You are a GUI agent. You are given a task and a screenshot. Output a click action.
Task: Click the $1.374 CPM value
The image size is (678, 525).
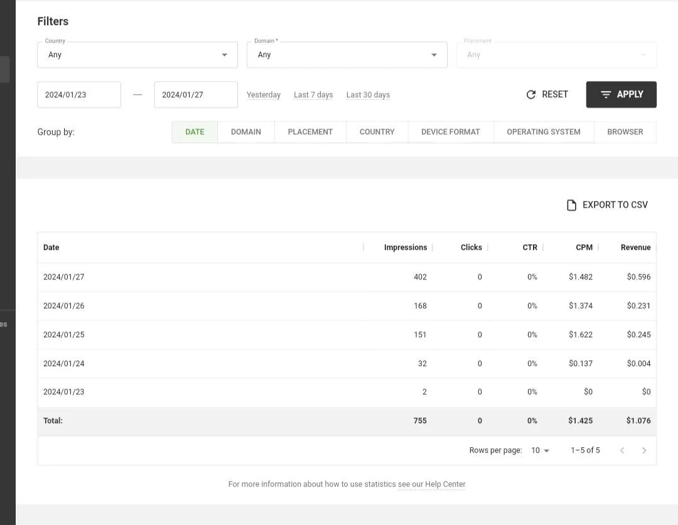click(x=581, y=306)
